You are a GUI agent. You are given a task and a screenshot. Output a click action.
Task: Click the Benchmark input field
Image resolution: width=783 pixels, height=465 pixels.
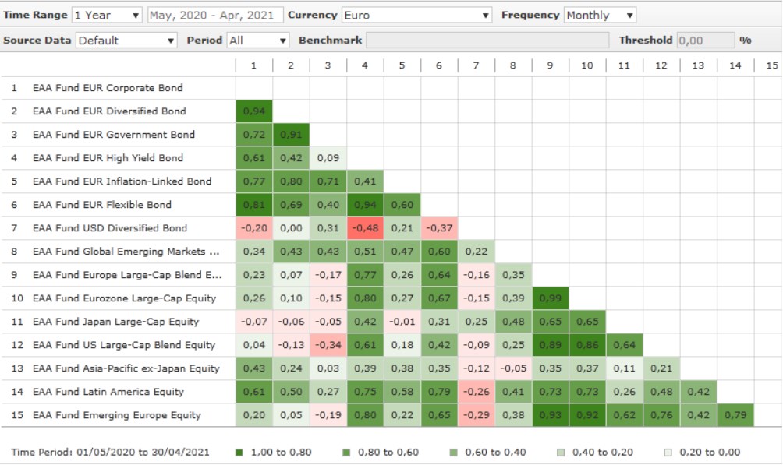[x=487, y=41]
